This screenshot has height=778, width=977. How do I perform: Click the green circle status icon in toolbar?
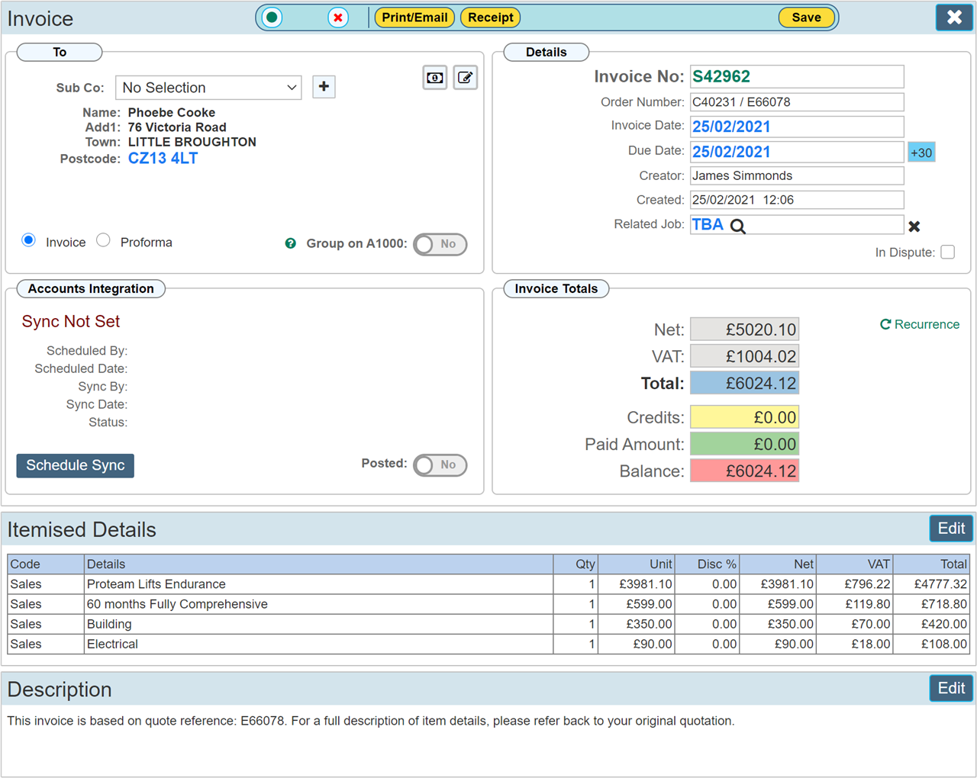[272, 18]
